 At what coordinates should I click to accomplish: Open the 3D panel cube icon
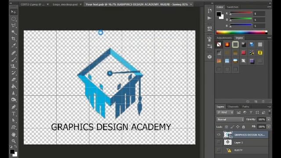pos(209,57)
